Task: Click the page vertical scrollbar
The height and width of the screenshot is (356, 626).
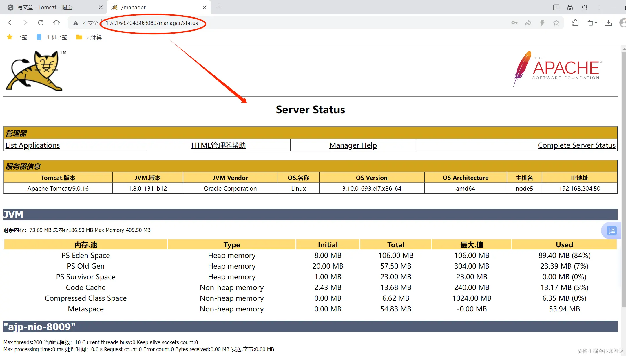Action: pyautogui.click(x=623, y=174)
